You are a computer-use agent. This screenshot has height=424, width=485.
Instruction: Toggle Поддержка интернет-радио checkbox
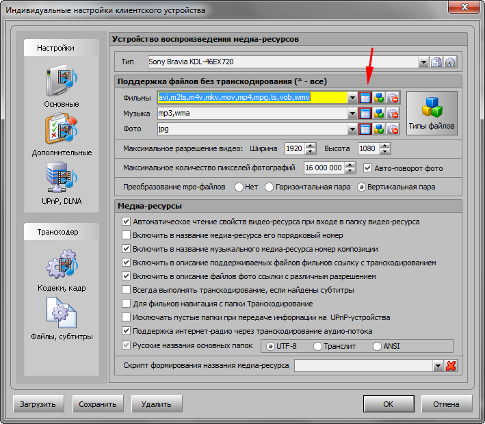click(126, 331)
